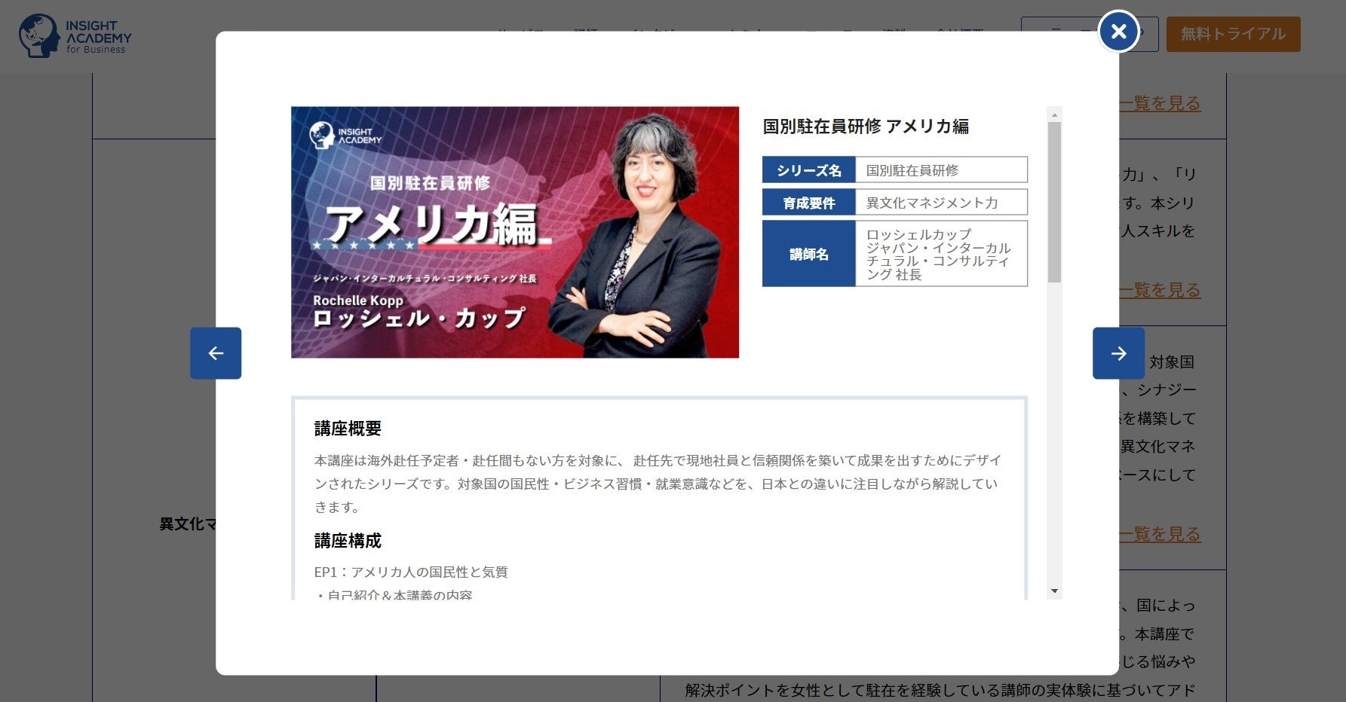Click the Insight Academy for Business logo
Viewport: 1346px width, 702px height.
pos(75,36)
